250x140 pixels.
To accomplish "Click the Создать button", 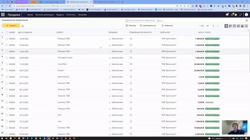I will pyautogui.click(x=11, y=26).
